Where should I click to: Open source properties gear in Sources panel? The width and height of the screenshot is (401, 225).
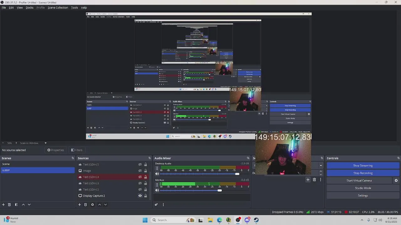pyautogui.click(x=92, y=205)
